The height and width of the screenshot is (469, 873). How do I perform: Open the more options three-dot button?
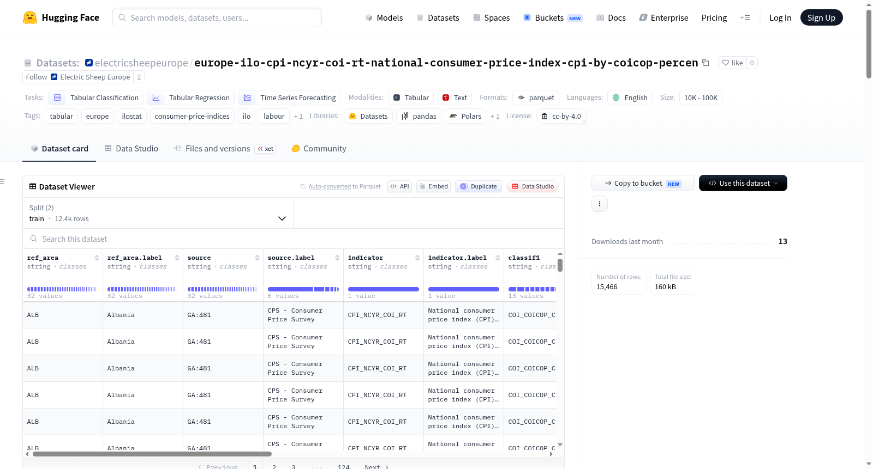(x=600, y=204)
